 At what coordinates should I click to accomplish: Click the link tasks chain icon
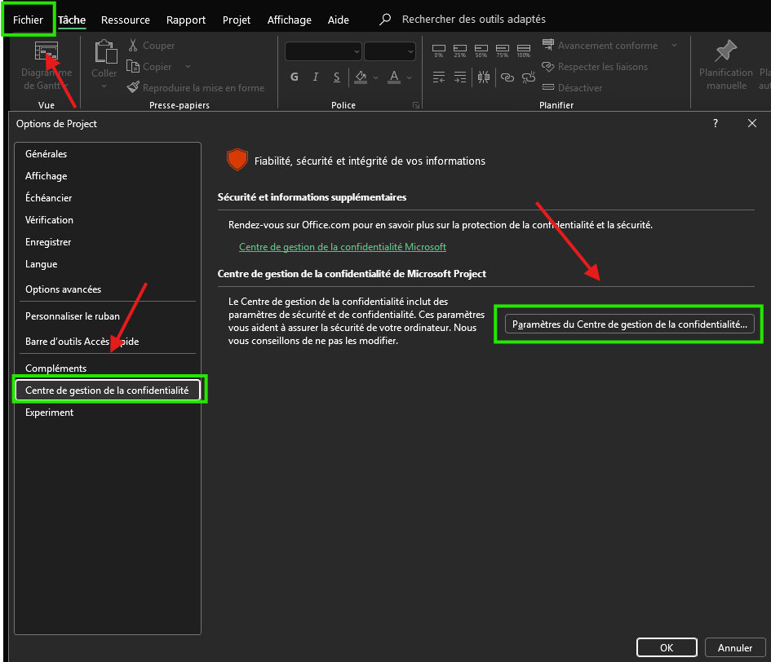pos(507,77)
